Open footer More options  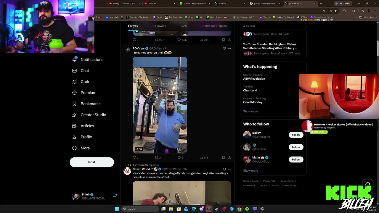[x=275, y=185]
